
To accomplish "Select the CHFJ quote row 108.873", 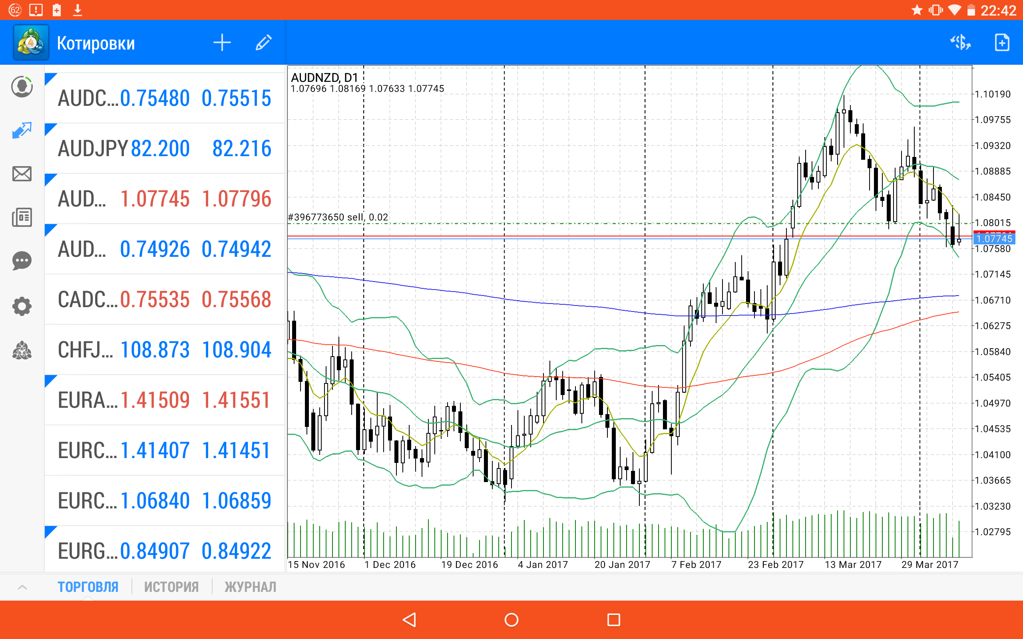I will click(165, 349).
